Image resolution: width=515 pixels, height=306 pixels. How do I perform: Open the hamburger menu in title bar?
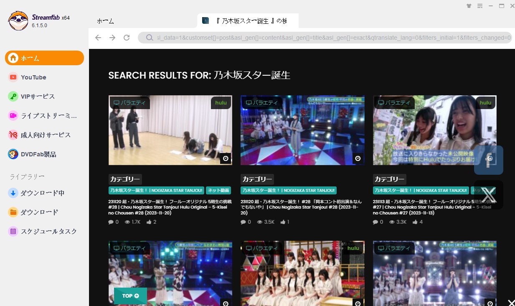[x=480, y=6]
